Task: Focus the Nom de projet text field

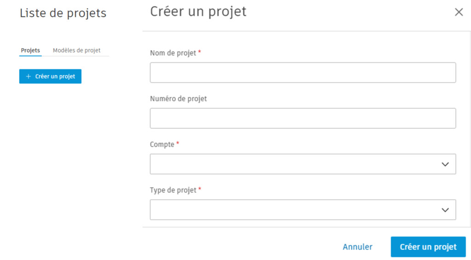Action: pos(303,73)
